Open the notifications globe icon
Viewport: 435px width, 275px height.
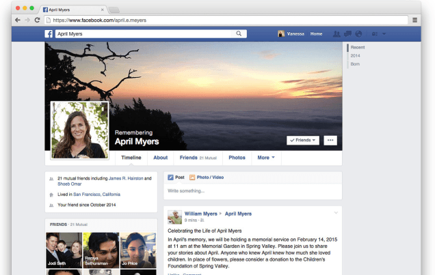[x=358, y=33]
